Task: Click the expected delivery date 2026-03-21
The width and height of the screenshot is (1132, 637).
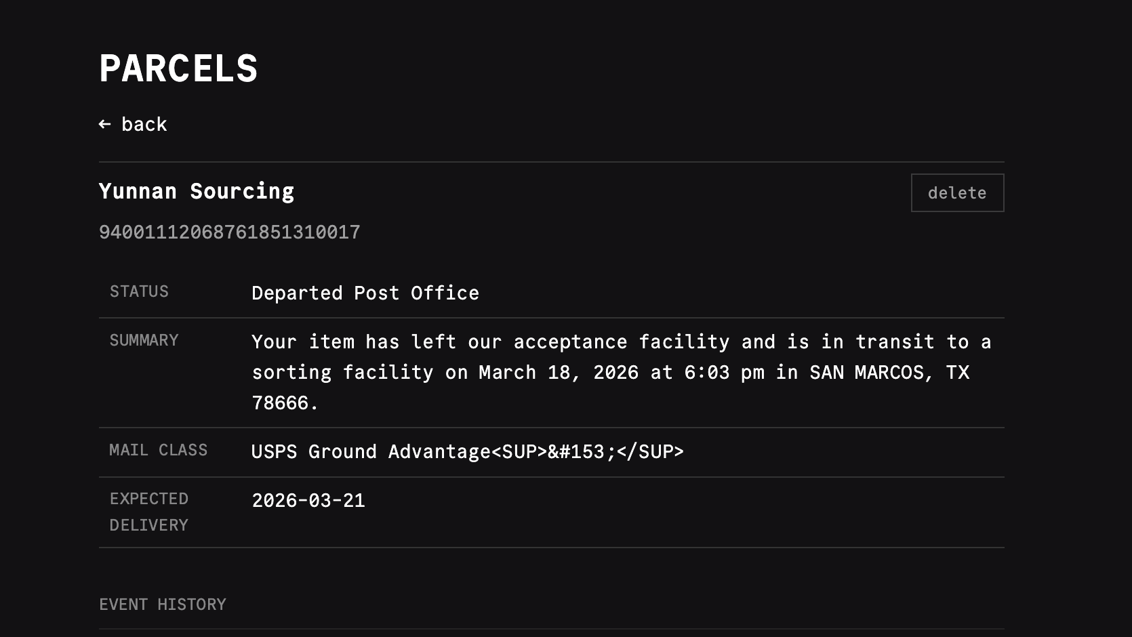Action: point(308,500)
